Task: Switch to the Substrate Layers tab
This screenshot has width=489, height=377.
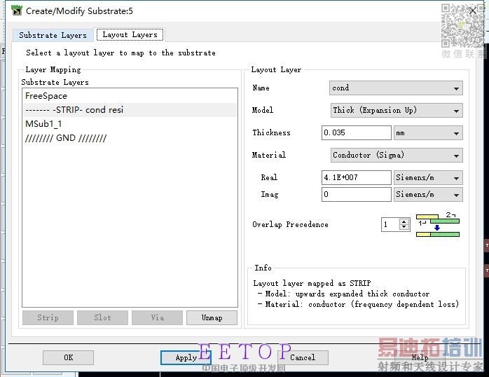Action: pyautogui.click(x=53, y=35)
